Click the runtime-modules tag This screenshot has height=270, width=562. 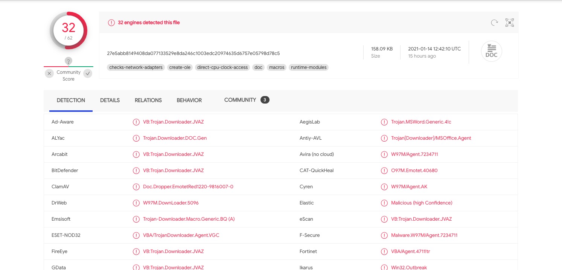coord(309,67)
